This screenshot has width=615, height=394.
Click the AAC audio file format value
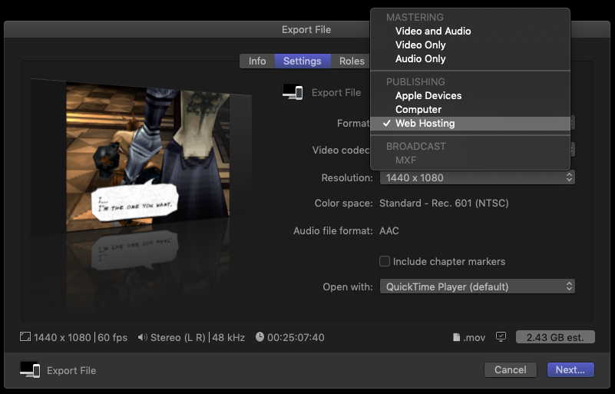[x=389, y=230]
